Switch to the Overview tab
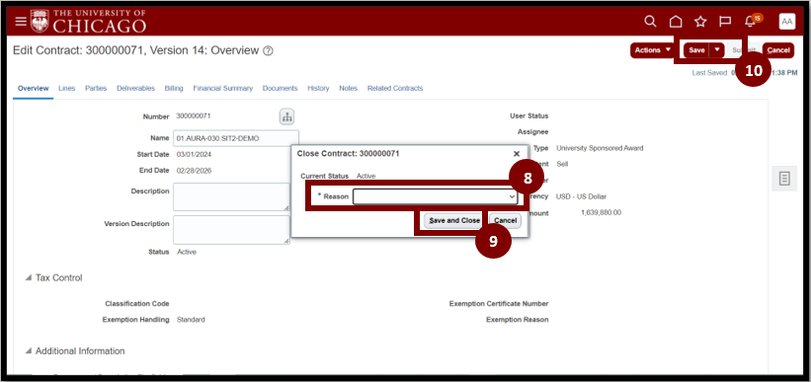The image size is (811, 382). pos(34,89)
